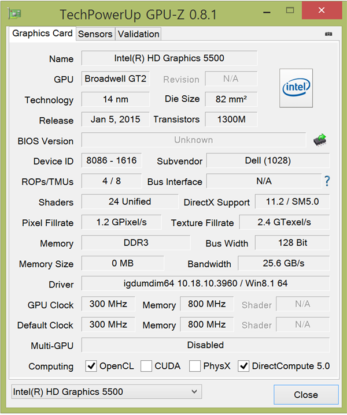Viewport: 347px width, 415px height.
Task: Click the Bandwidth value 25.6 GB/s
Action: [x=283, y=263]
